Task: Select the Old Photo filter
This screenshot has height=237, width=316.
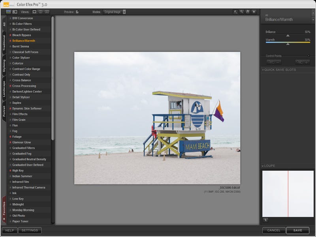Action: [19, 216]
